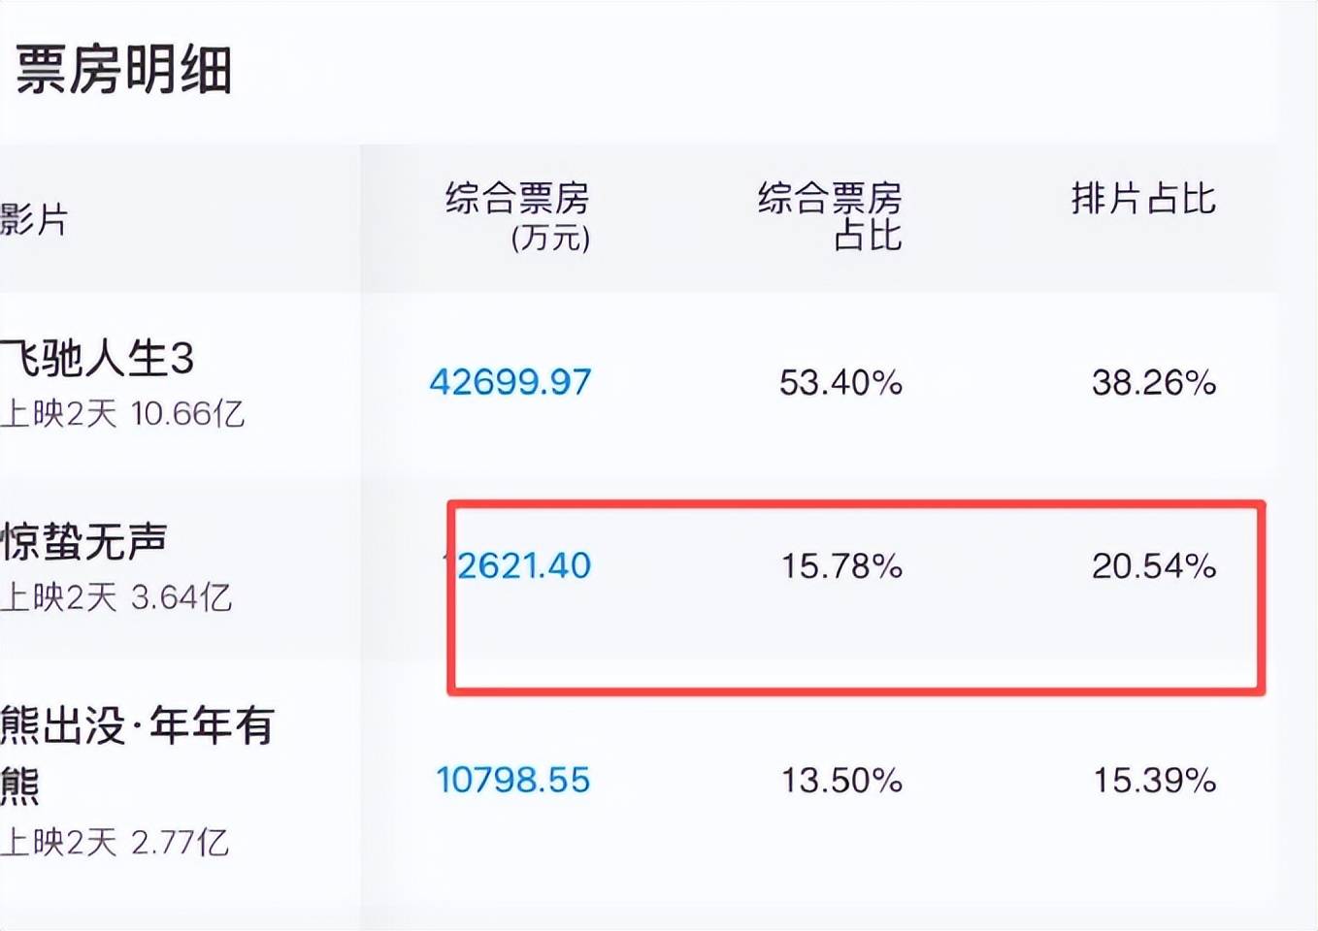Screen dimensions: 1318x931
Task: Click 飞驰人生3 box office value 42699.97
Action: 511,382
